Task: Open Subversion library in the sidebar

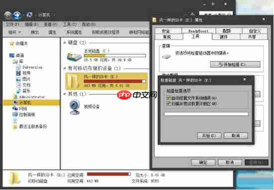Action: tap(32, 67)
